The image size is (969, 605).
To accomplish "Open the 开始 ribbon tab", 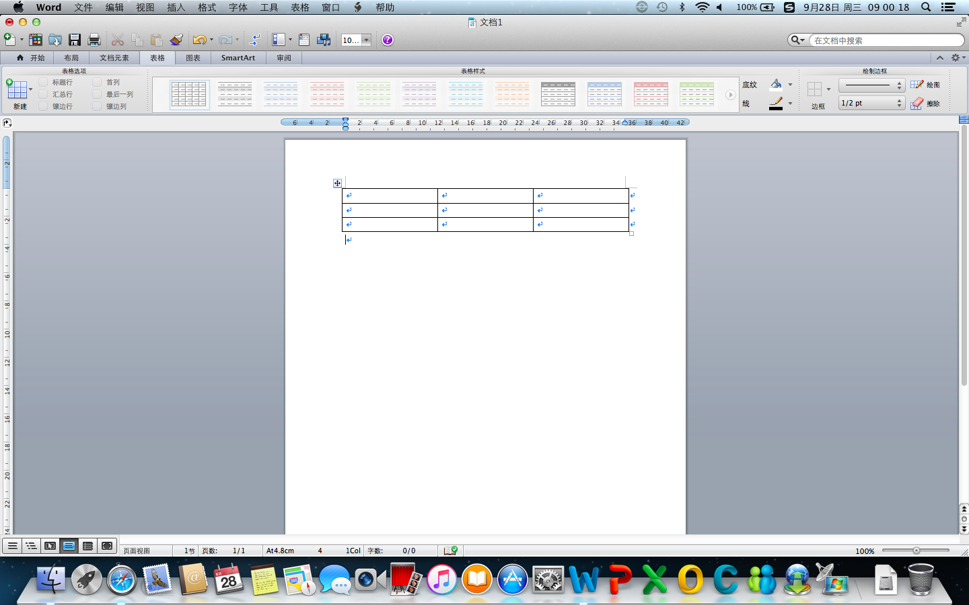I will click(x=31, y=58).
